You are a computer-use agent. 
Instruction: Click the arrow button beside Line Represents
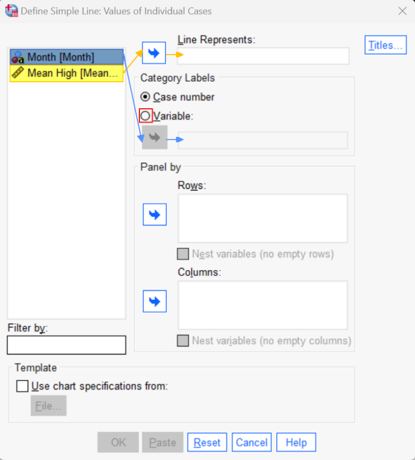[154, 53]
